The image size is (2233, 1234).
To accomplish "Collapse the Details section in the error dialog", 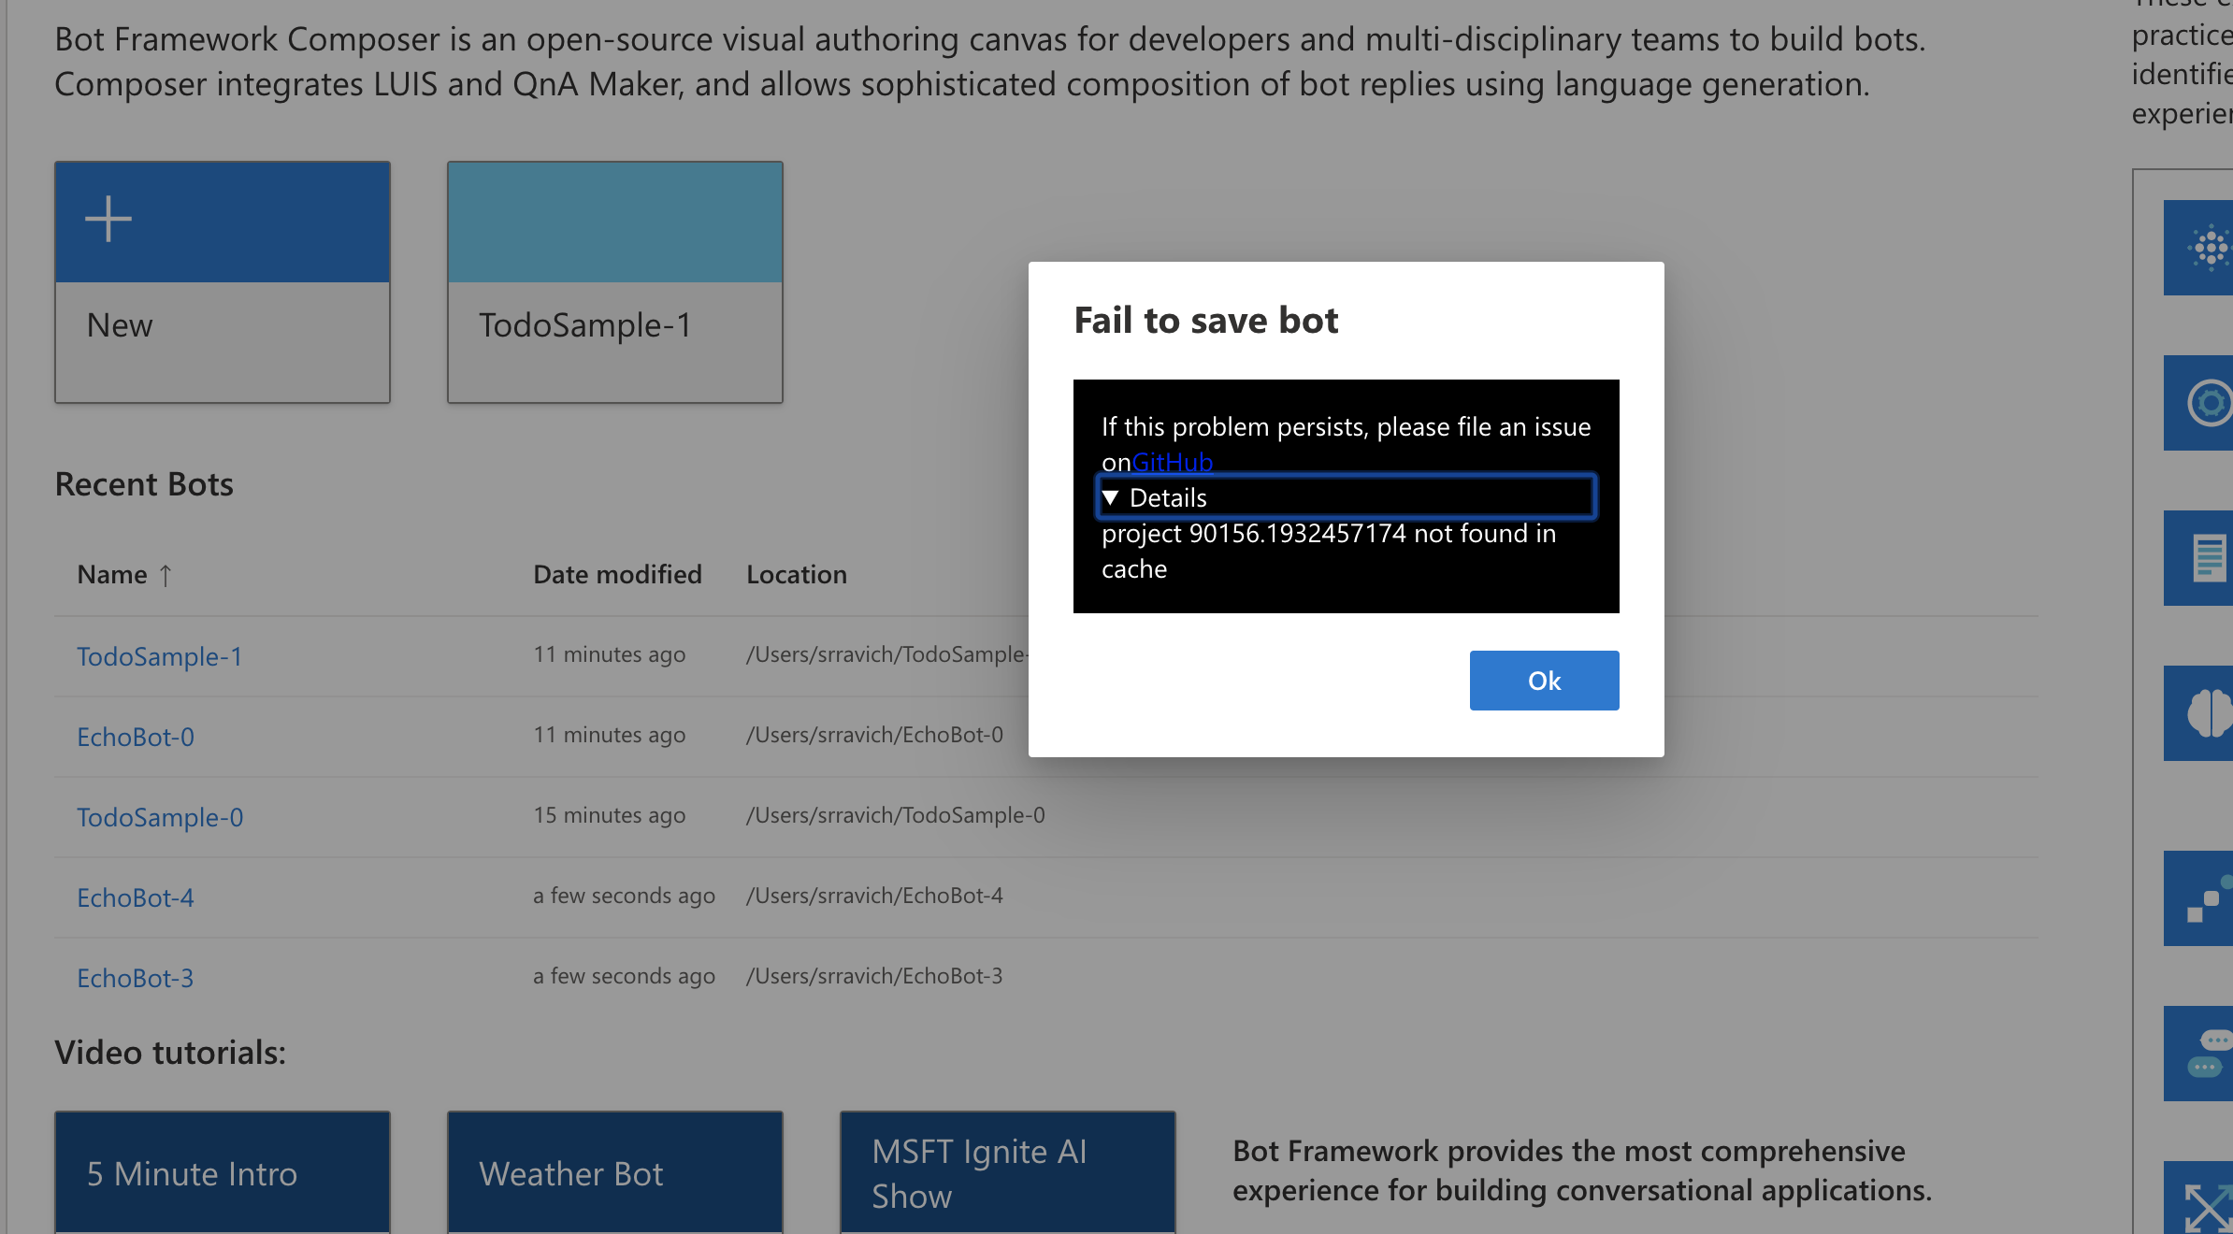I will click(1157, 497).
